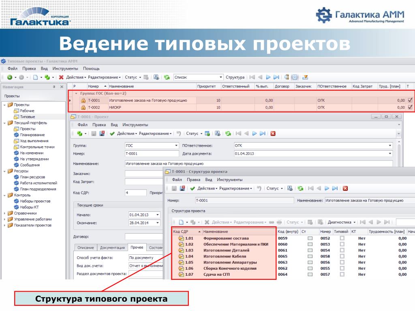The image size is (415, 311).
Task: Open Помощь menu in main window
Action: tap(91, 68)
